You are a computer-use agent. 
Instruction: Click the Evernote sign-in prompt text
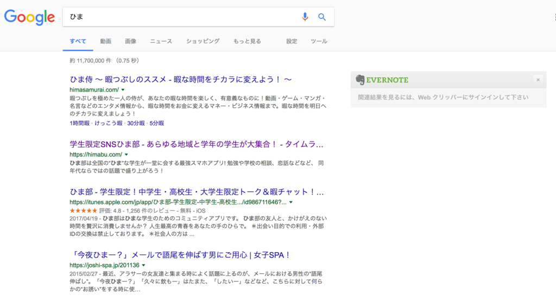[x=443, y=98]
